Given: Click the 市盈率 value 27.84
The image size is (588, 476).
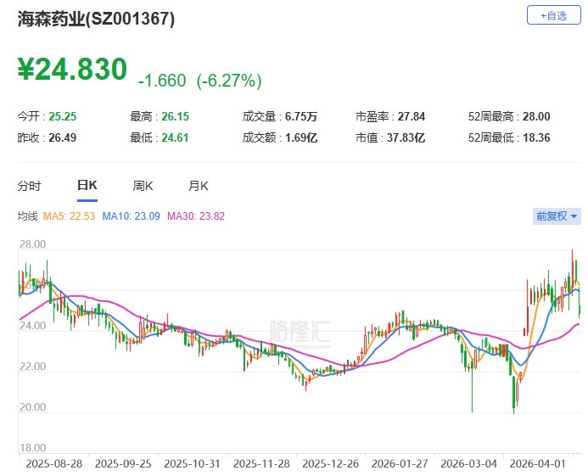Looking at the screenshot, I should [x=412, y=116].
